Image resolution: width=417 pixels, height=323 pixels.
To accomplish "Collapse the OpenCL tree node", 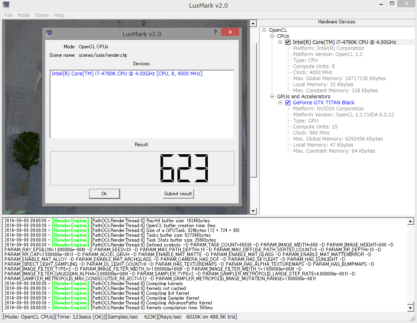I will (264, 30).
